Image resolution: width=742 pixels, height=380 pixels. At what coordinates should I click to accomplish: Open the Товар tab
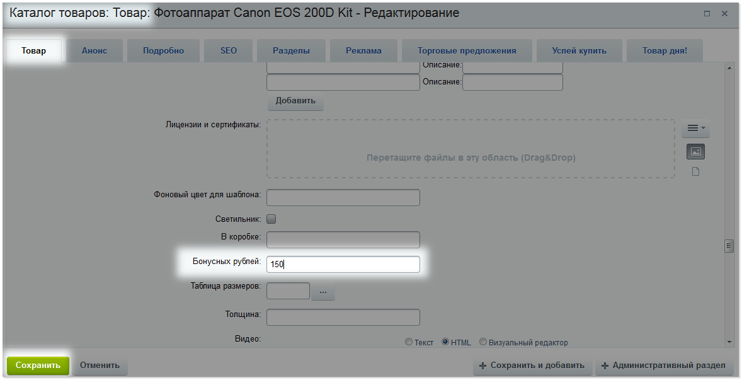click(x=33, y=50)
